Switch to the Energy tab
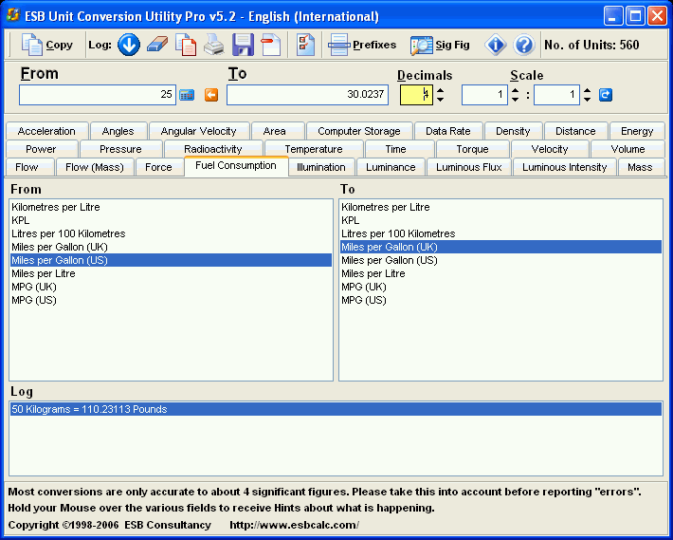The image size is (673, 540). click(637, 131)
